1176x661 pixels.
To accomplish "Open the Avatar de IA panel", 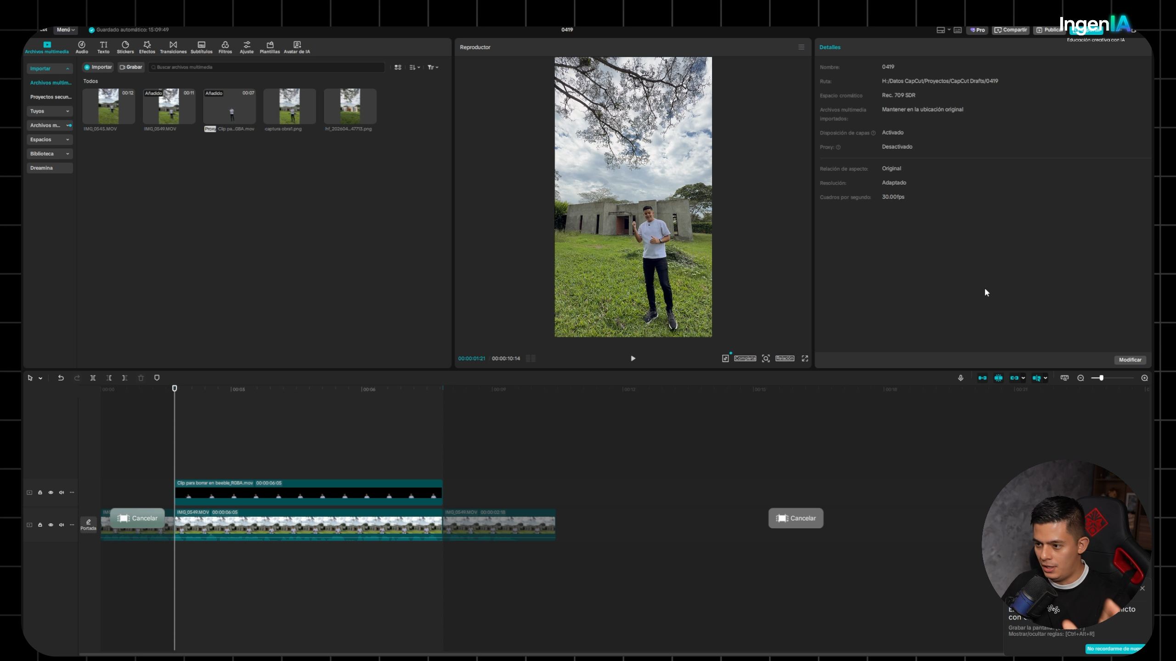I will 297,47.
